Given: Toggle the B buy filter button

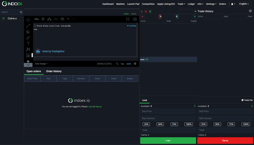Looking at the screenshot, I should coord(142,17).
